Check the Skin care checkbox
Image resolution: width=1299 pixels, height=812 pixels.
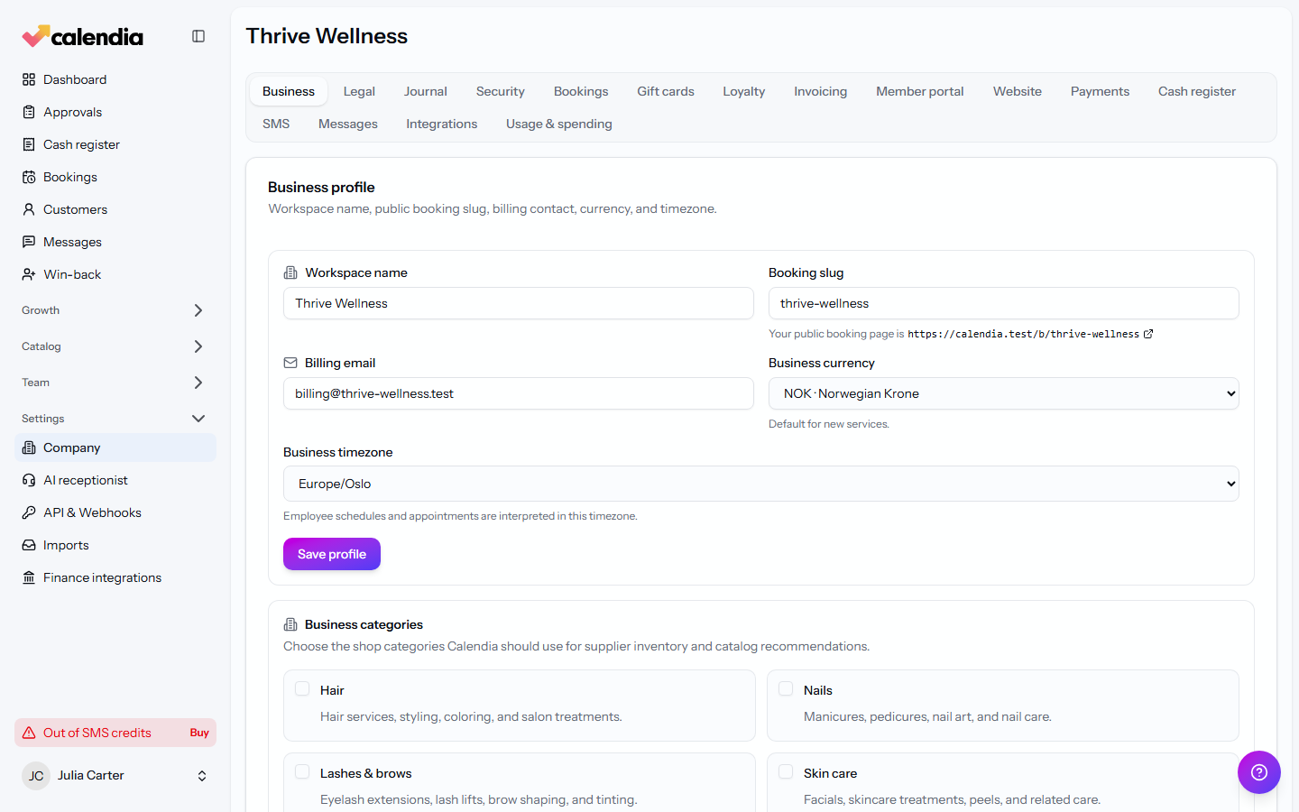click(x=786, y=771)
